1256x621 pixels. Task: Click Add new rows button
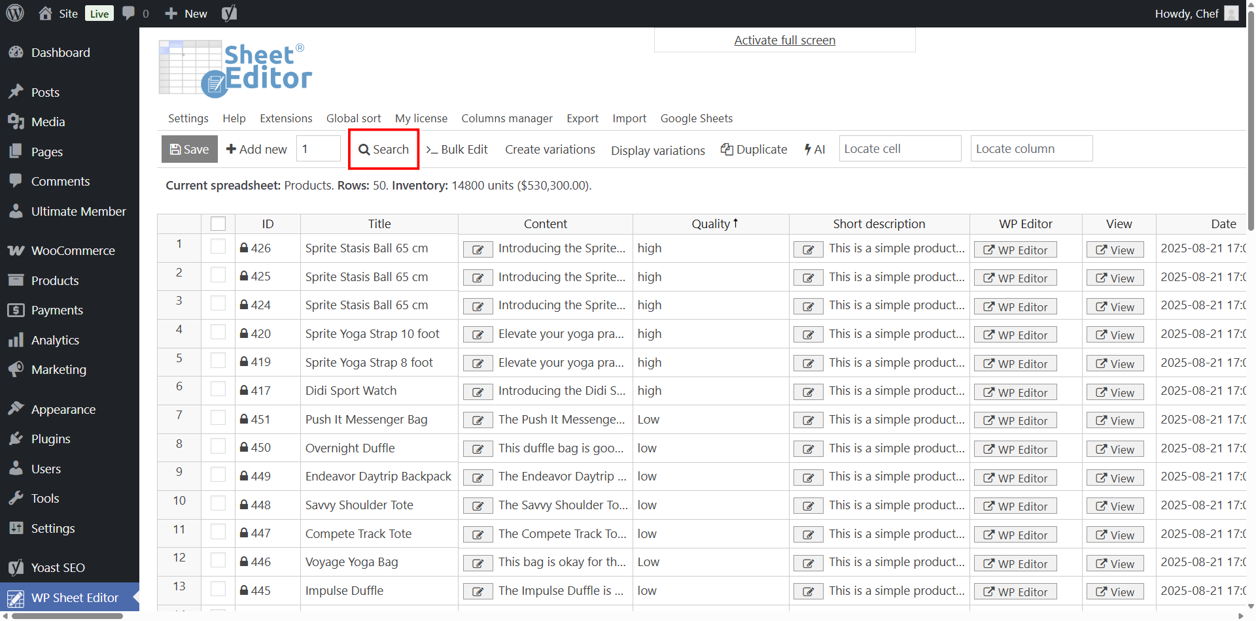click(x=256, y=149)
